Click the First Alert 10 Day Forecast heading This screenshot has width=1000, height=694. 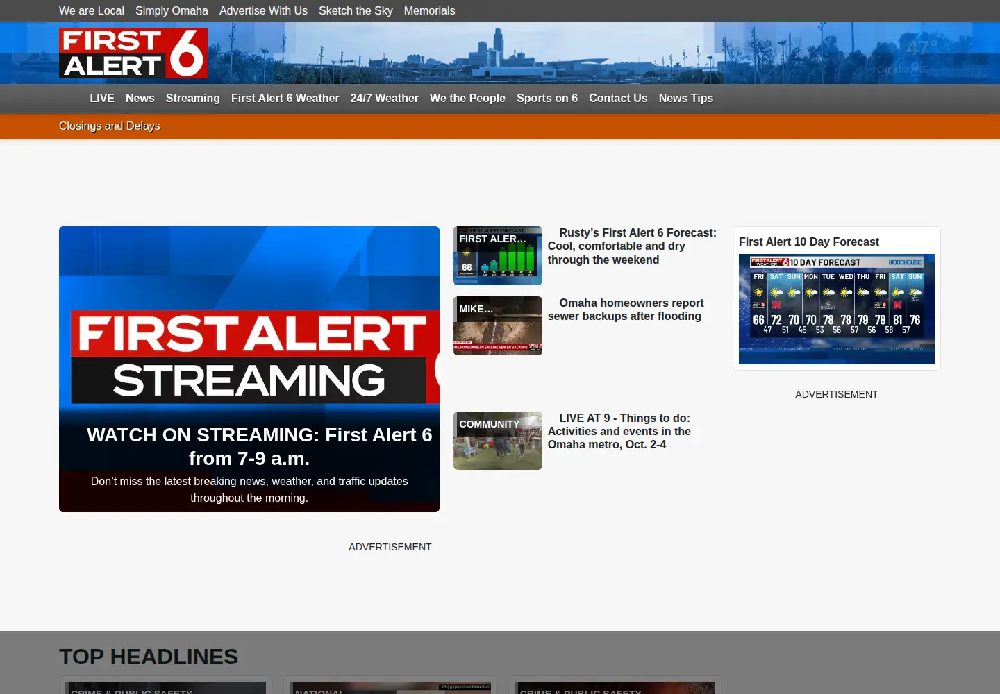pos(809,242)
